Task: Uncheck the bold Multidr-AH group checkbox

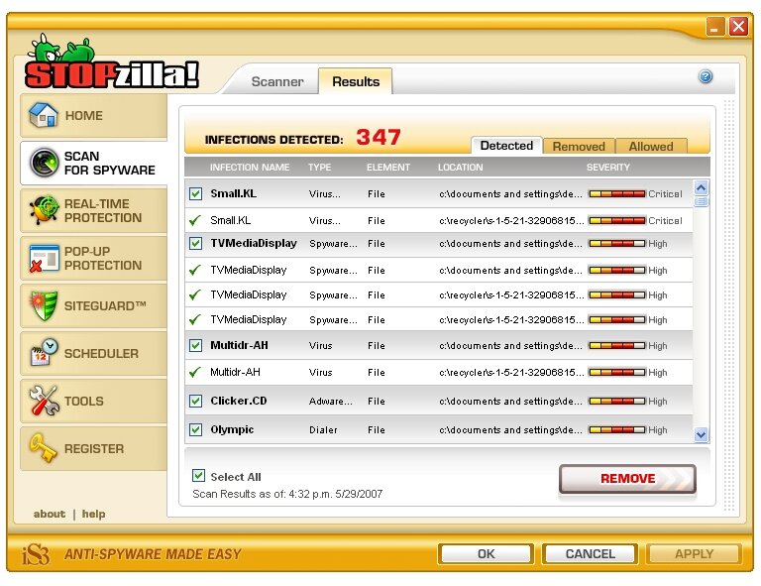Action: (195, 346)
